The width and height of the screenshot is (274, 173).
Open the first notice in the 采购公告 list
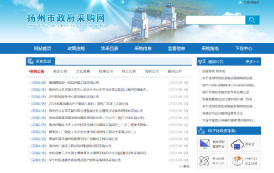[x=74, y=82]
